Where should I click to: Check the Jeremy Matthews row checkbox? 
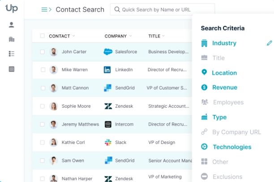coord(42,124)
